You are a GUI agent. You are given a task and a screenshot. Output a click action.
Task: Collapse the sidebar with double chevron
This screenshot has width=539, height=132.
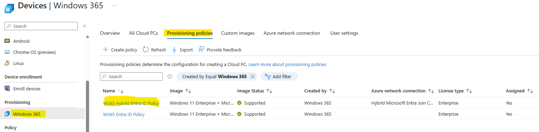85,26
